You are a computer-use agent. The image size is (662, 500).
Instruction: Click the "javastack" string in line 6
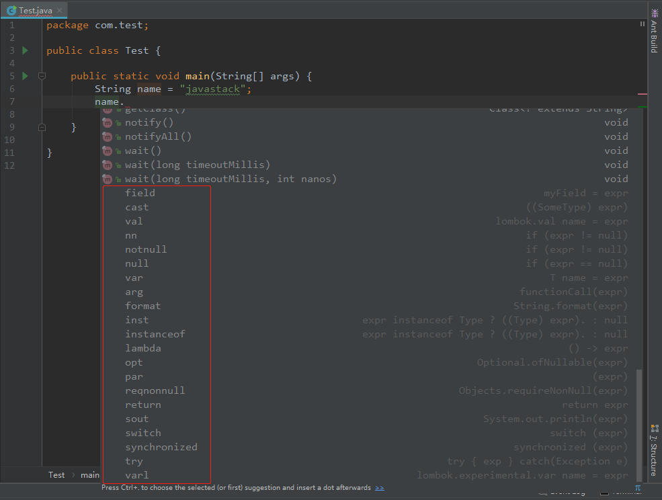click(x=214, y=89)
